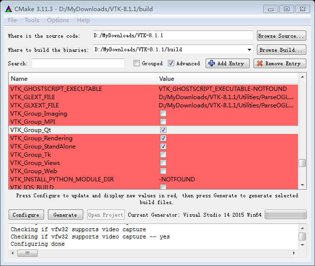Check VTK_Group_Tk checkbox
315x266 pixels.
163,155
